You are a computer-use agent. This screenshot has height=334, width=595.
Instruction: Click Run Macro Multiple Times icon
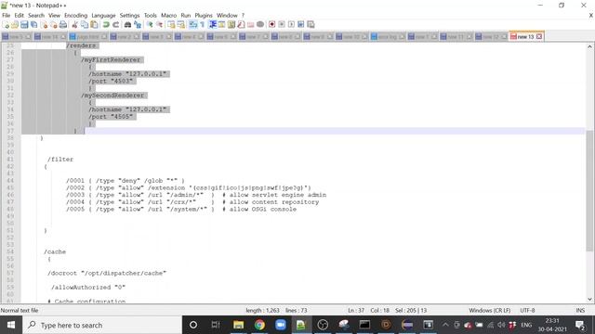pos(300,25)
